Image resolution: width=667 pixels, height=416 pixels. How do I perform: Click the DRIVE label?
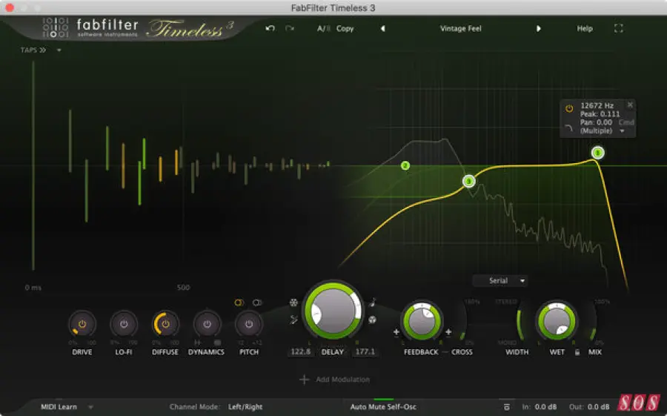(82, 352)
